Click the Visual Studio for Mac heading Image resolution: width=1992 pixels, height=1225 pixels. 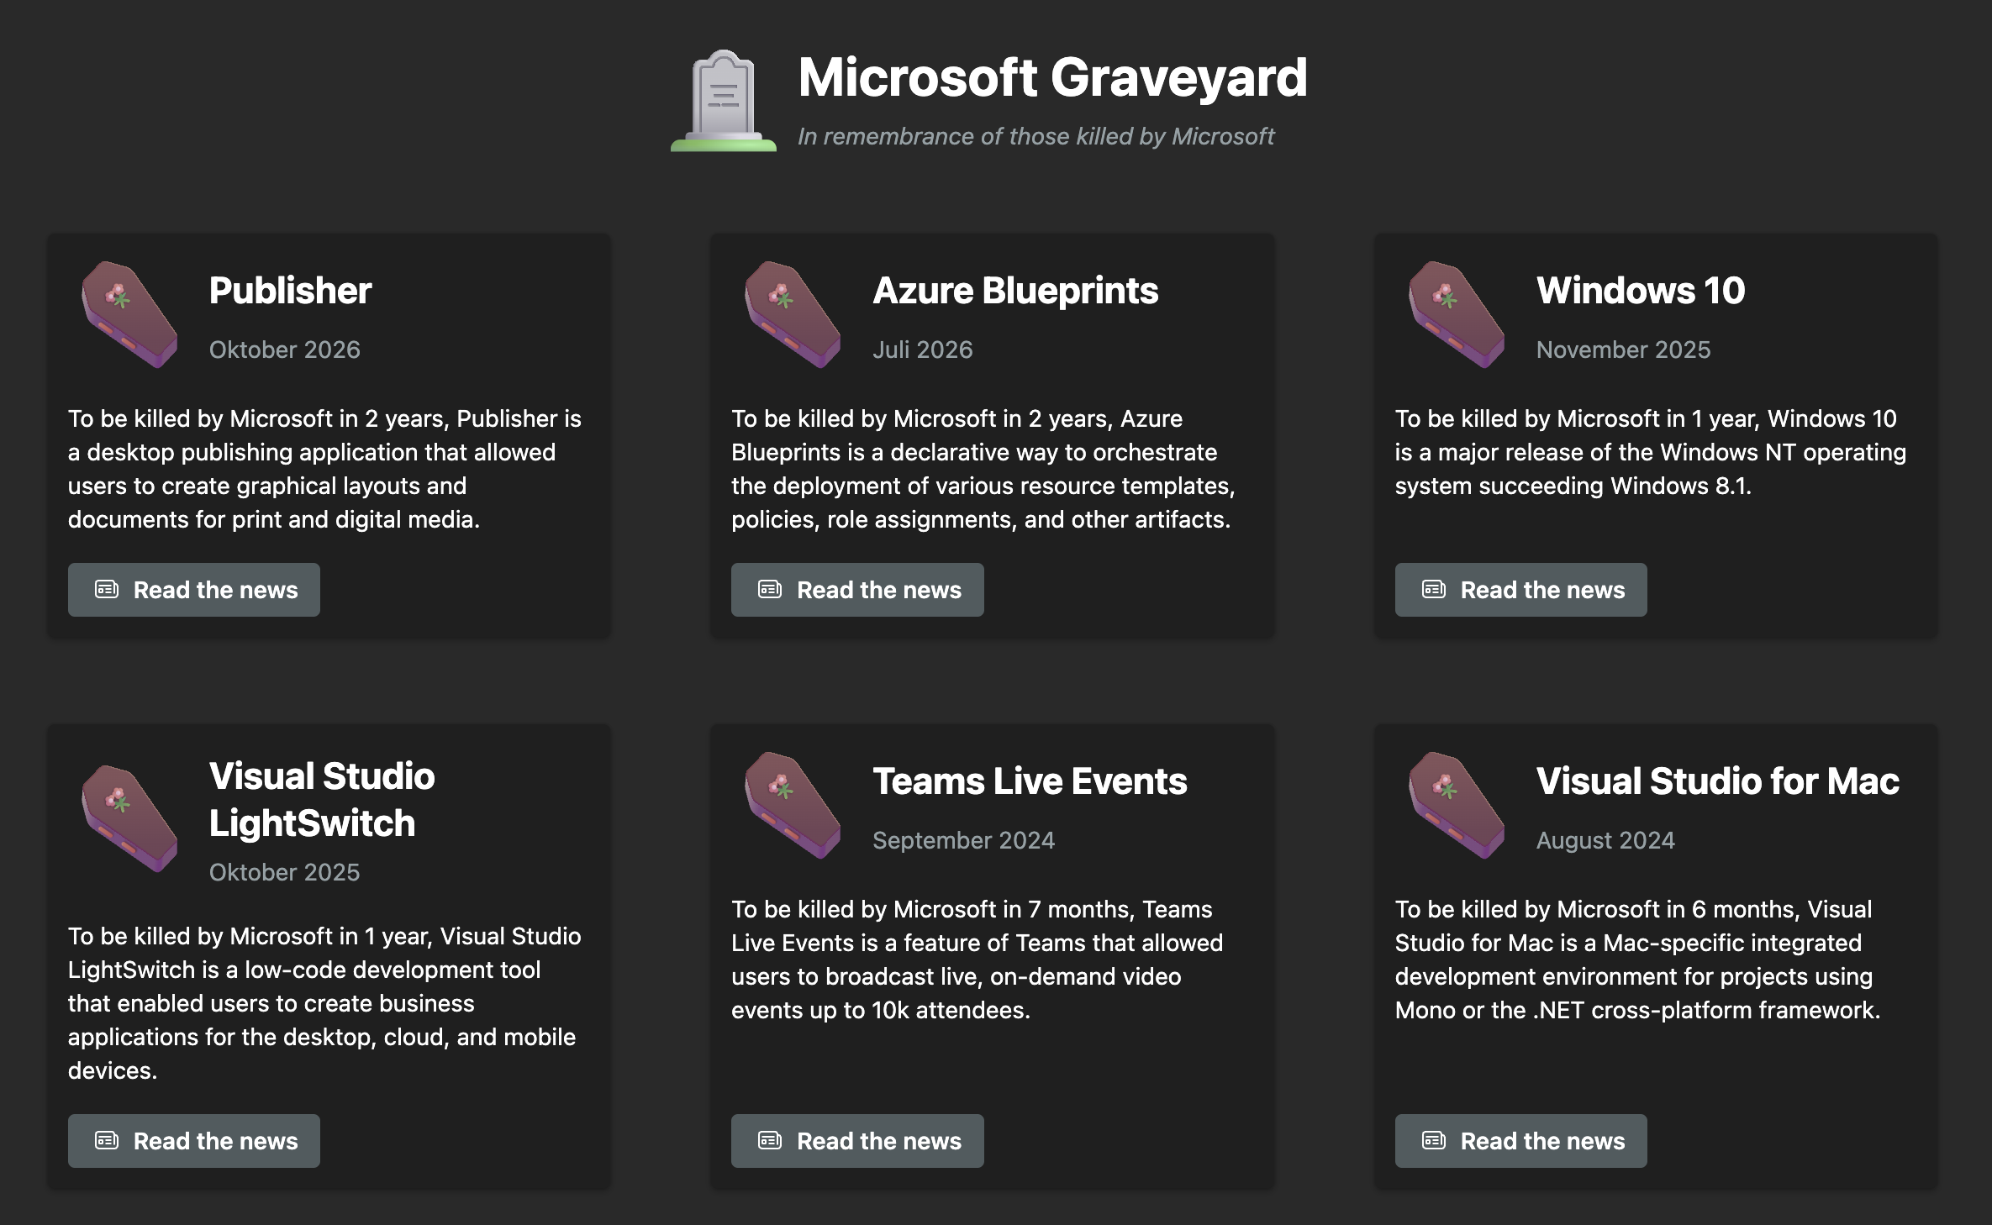(x=1717, y=781)
